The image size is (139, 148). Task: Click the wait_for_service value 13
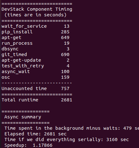tap(67, 26)
